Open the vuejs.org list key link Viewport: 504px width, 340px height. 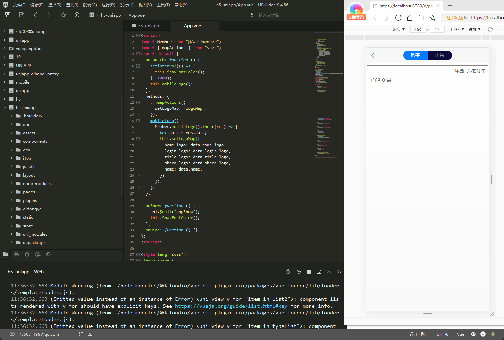pos(231,306)
